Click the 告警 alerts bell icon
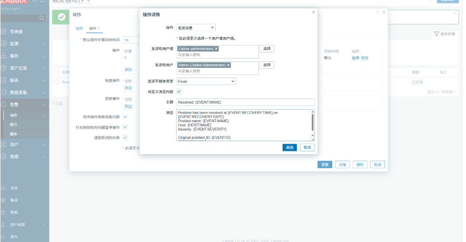The width and height of the screenshot is (466, 242). [x=4, y=105]
